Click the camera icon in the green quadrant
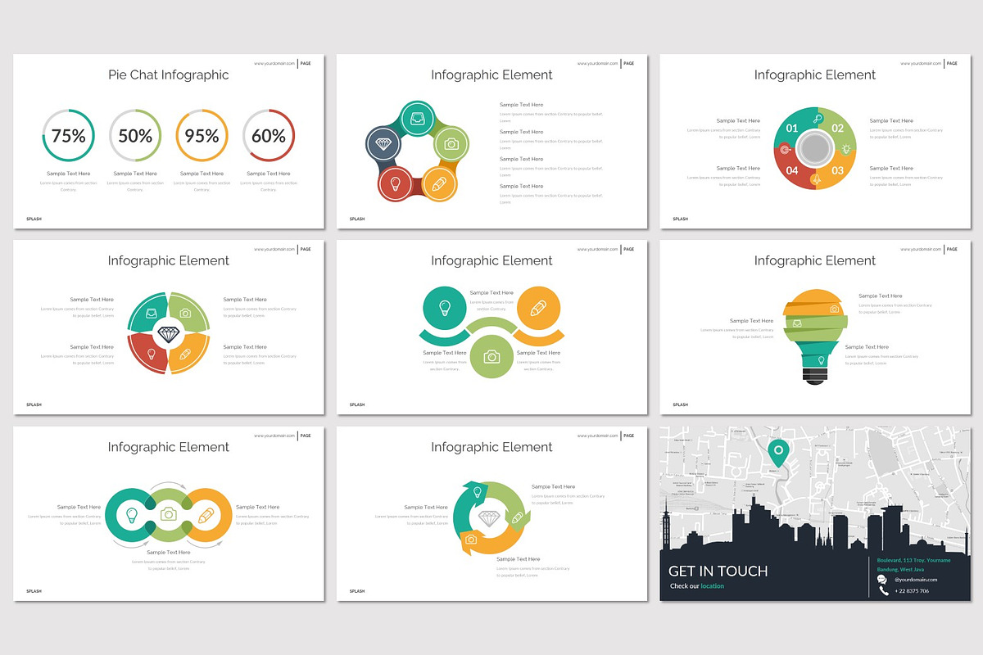The image size is (983, 655). tap(185, 313)
